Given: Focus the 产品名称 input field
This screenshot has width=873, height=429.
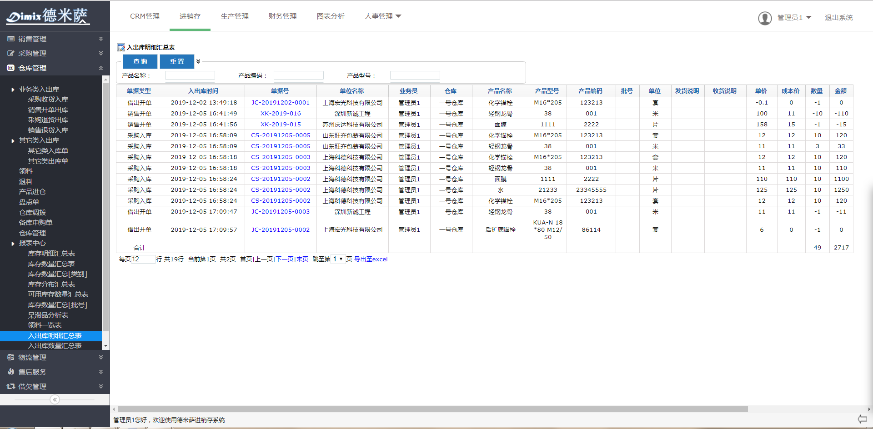Looking at the screenshot, I should [190, 75].
